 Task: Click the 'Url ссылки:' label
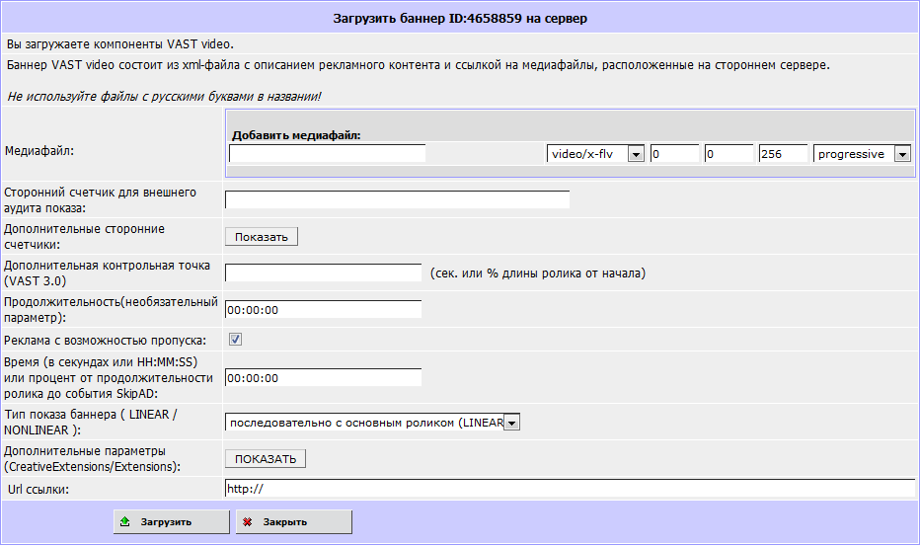38,489
